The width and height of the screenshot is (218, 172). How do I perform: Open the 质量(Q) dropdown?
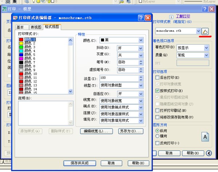pyautogui.click(x=193, y=55)
